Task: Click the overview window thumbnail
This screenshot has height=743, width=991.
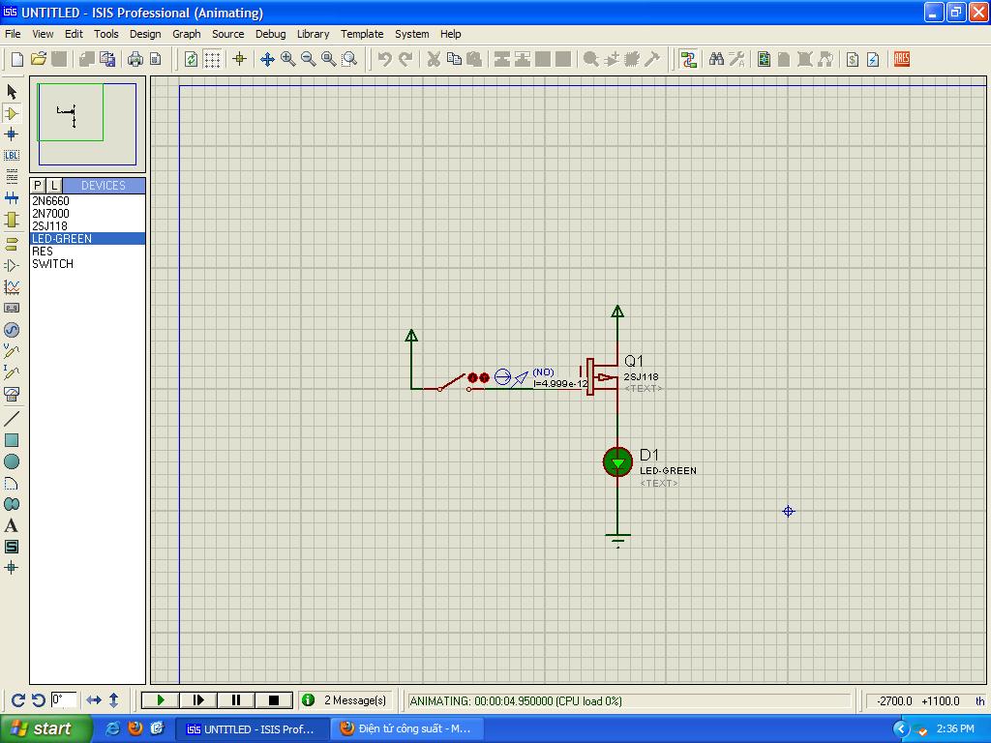Action: click(87, 124)
